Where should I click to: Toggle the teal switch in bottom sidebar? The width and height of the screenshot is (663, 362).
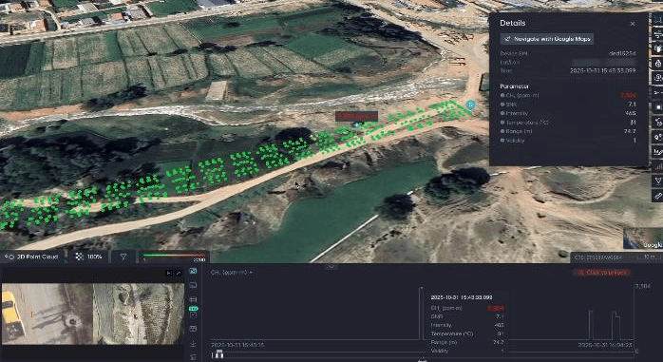tap(194, 309)
